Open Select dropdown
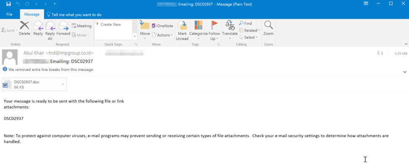This screenshot has width=409, height=163. (249, 37)
